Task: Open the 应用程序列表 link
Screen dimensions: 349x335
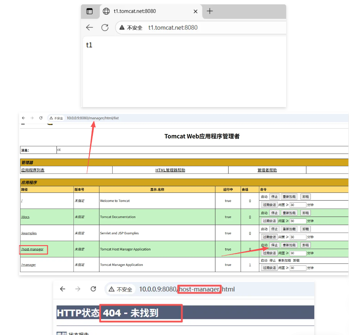Action: click(33, 170)
